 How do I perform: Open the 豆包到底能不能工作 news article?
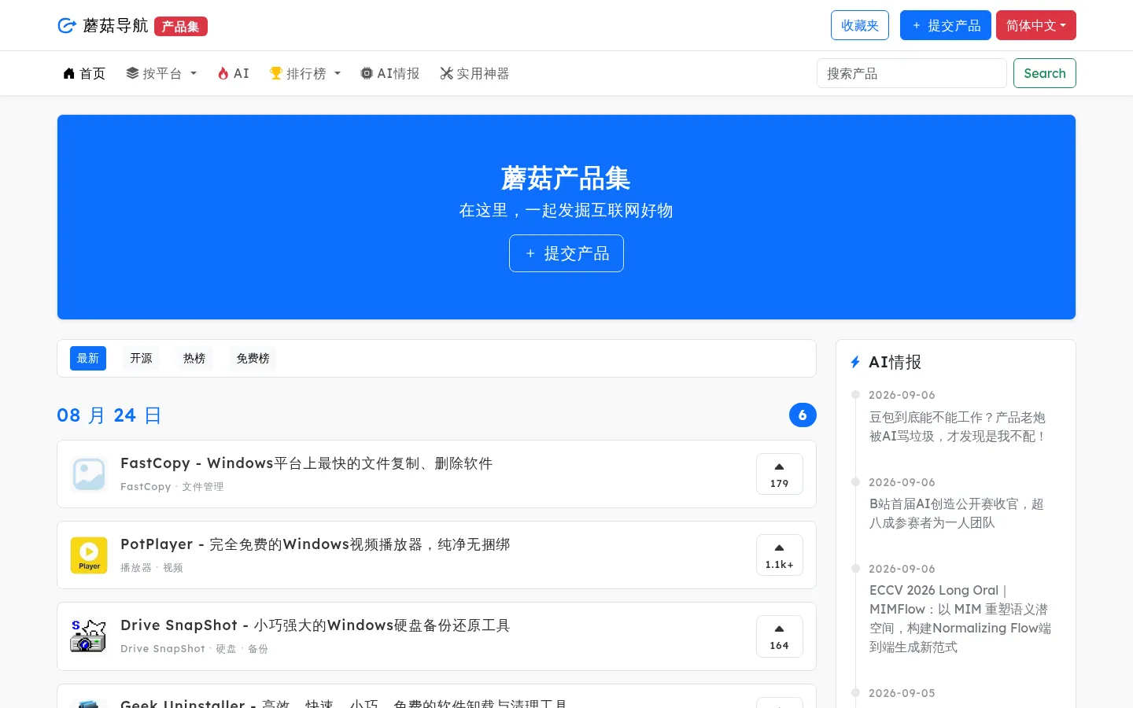pyautogui.click(x=958, y=426)
